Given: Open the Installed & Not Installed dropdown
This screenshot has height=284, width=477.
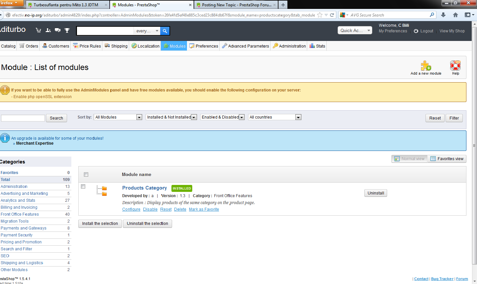Looking at the screenshot, I should click(x=171, y=117).
